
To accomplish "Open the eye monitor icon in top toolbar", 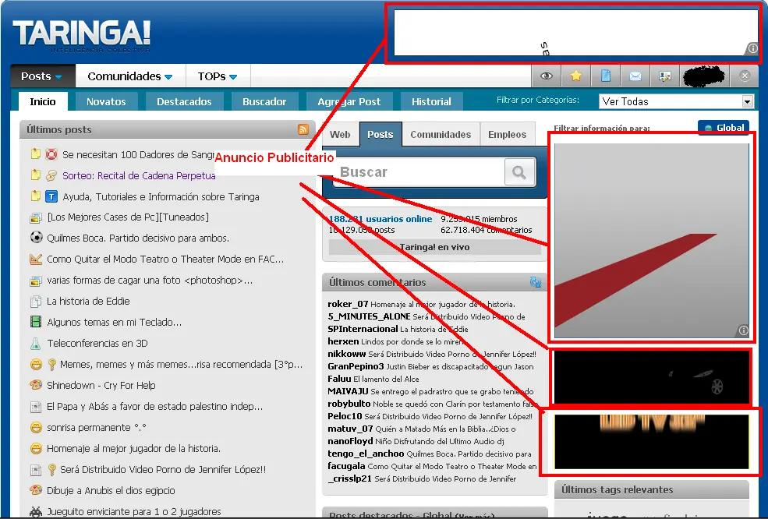I will pyautogui.click(x=547, y=76).
